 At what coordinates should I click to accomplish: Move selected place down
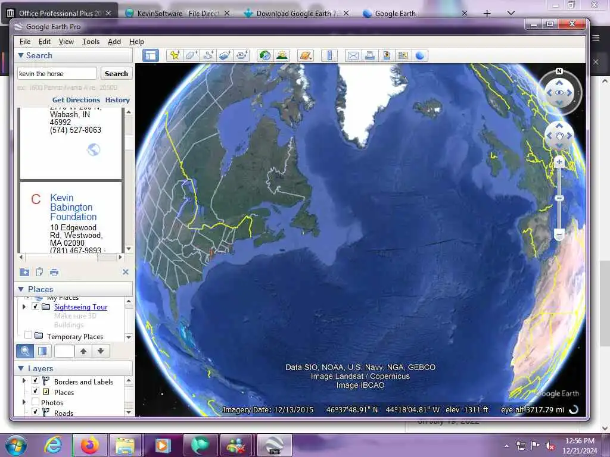[x=101, y=351]
